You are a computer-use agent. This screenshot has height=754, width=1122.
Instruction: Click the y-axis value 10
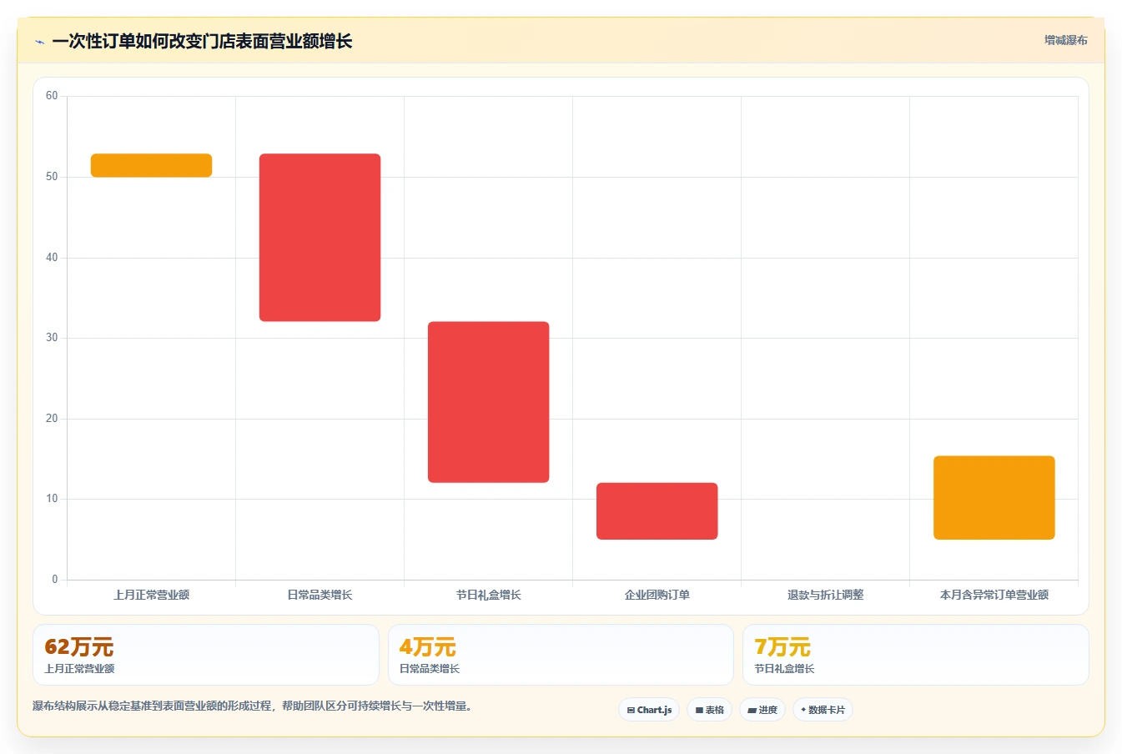(52, 499)
